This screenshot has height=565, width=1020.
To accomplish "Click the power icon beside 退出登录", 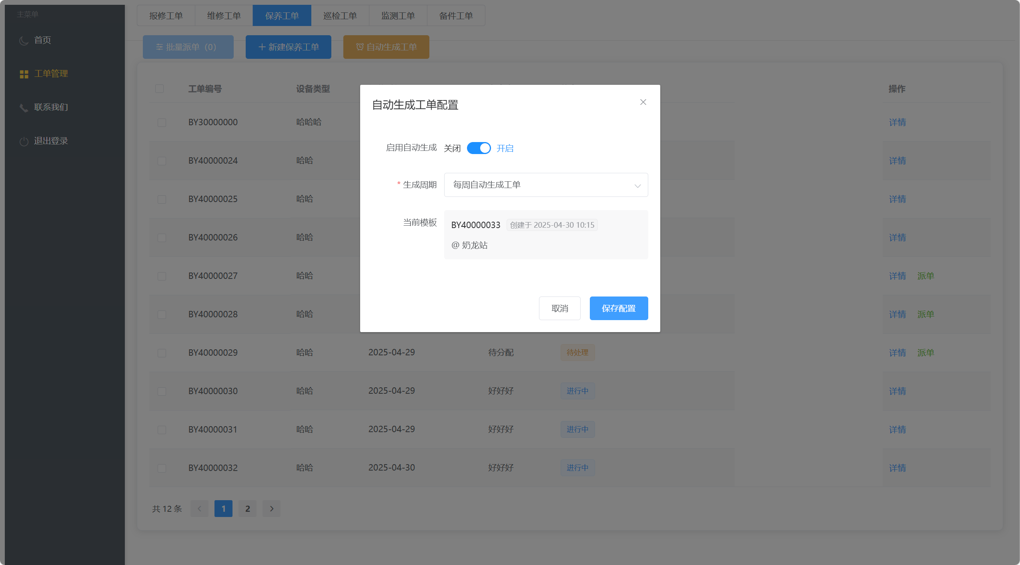I will coord(24,141).
